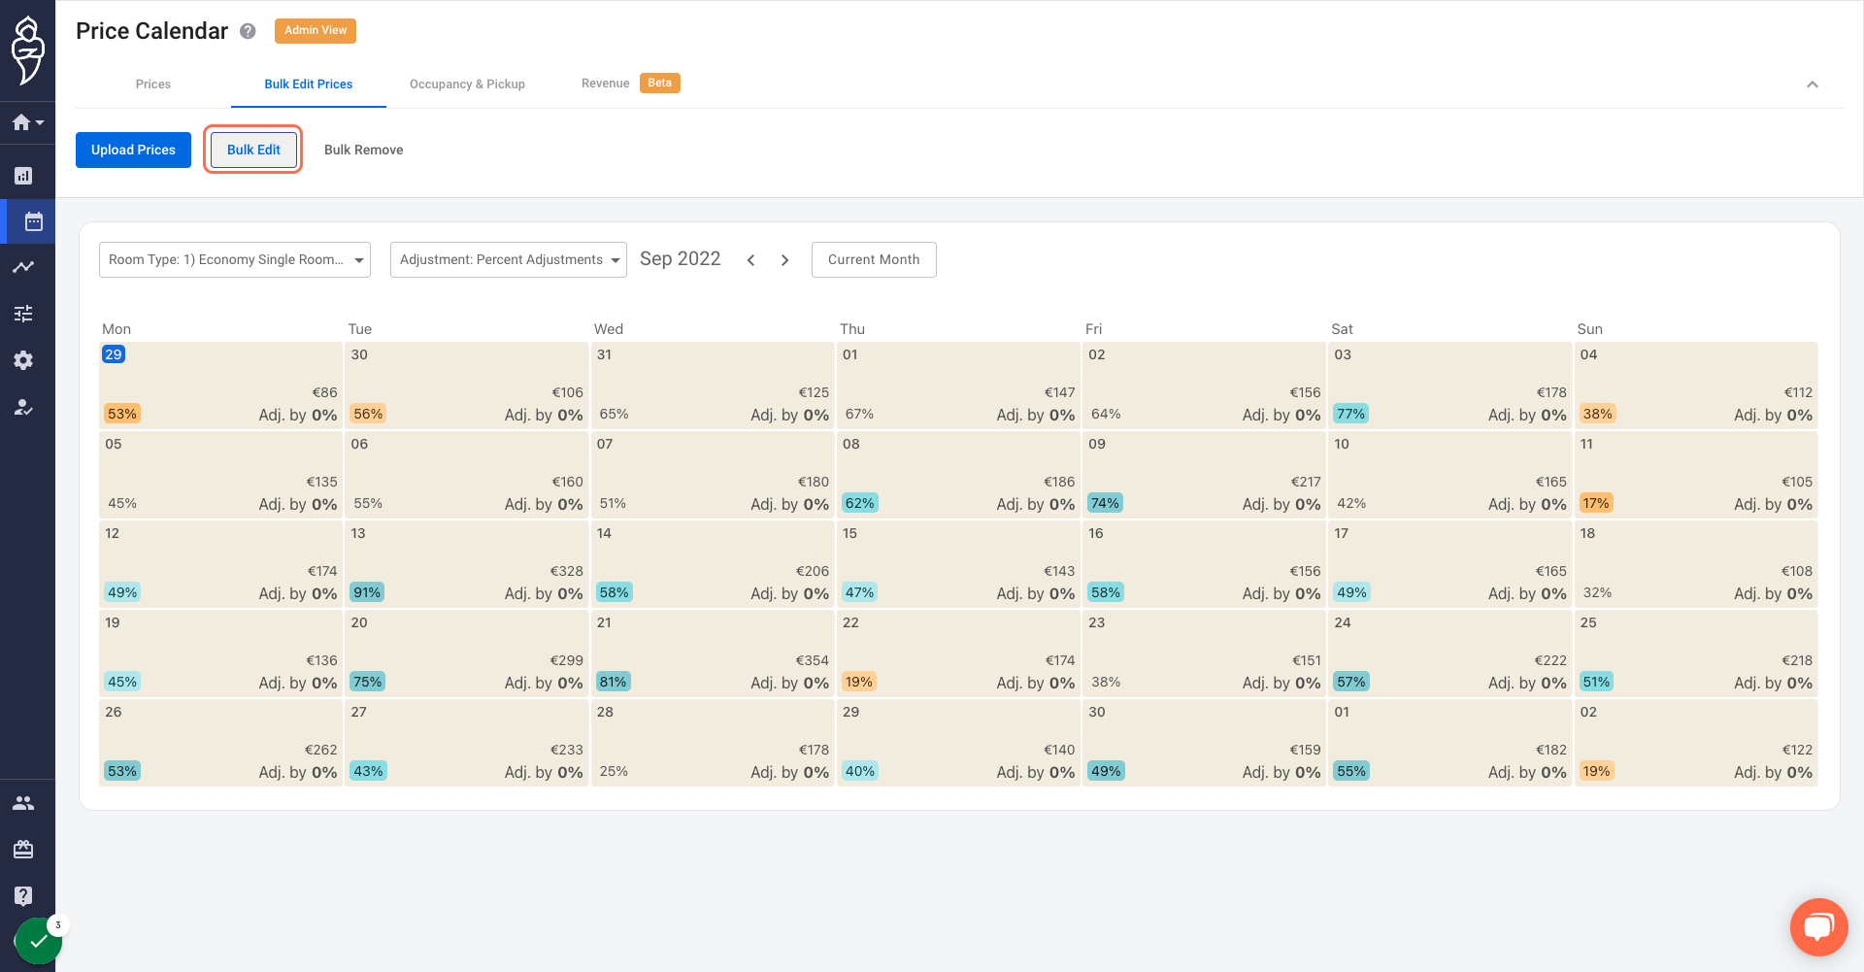Click the €299 price on the 20th
This screenshot has height=972, width=1864.
tap(567, 660)
